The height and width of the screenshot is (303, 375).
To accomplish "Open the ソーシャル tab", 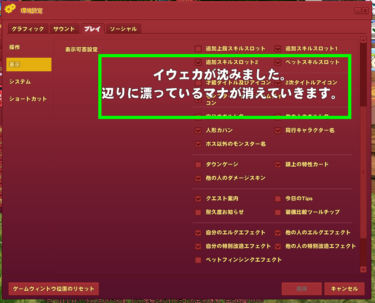I will pos(123,29).
